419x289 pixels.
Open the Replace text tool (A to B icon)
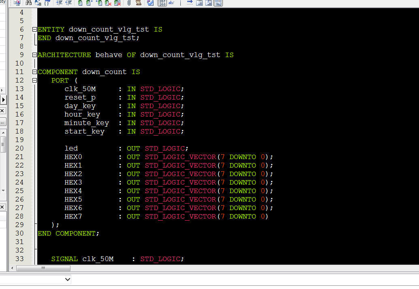38,3
